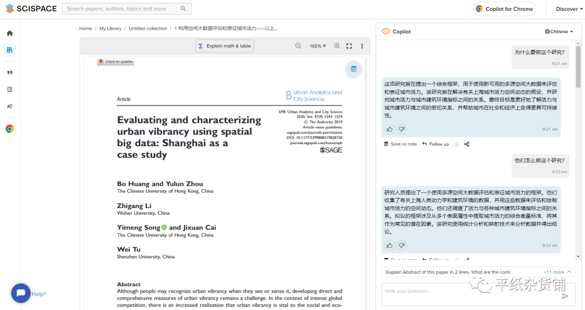Open the PDF viewer three-dot menu
The image size is (585, 310).
click(362, 46)
